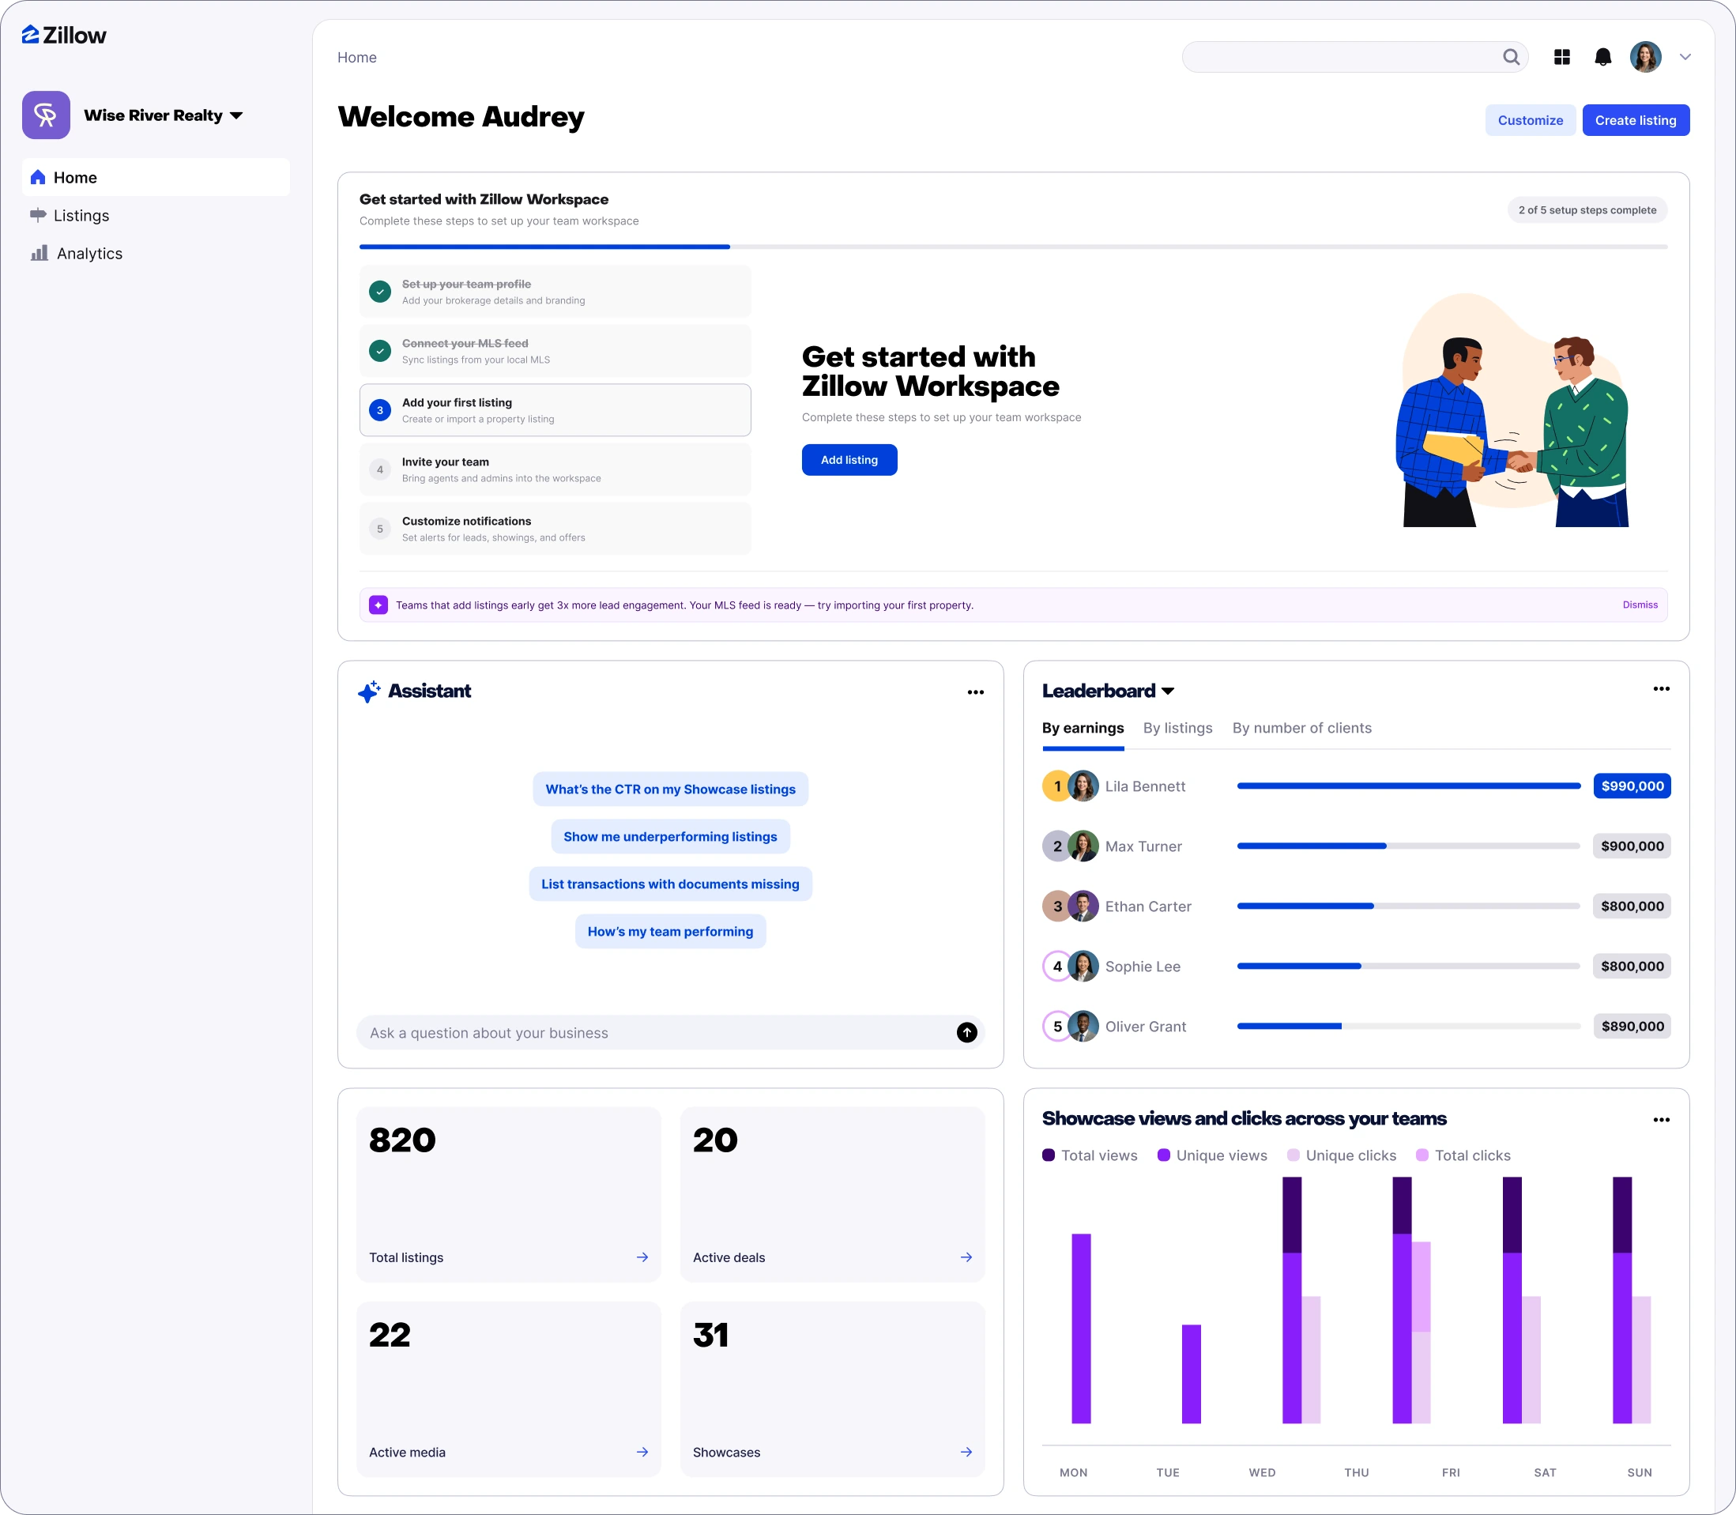Click completed team profile setup checkmark
Image resolution: width=1736 pixels, height=1515 pixels.
tap(380, 292)
